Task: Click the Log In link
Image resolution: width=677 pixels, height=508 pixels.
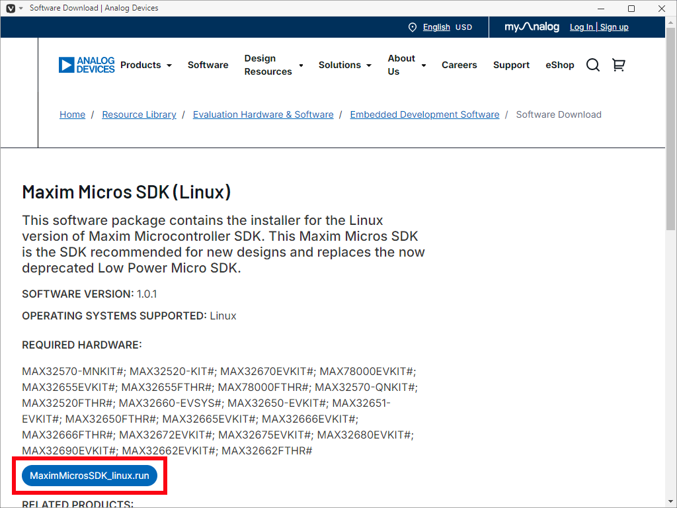Action: pyautogui.click(x=581, y=27)
